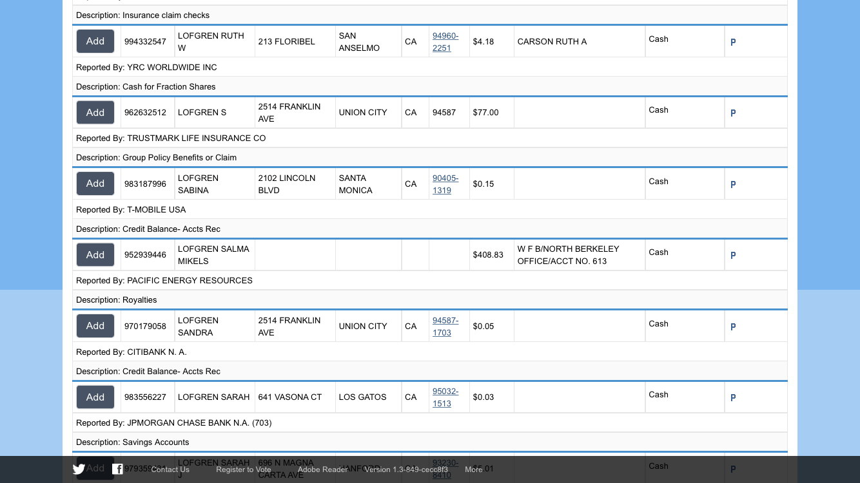This screenshot has height=483, width=860.
Task: Add property 983187996 to claim
Action: (x=95, y=184)
